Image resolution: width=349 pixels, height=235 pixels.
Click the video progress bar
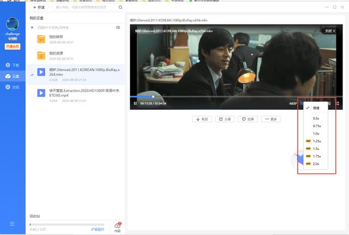coord(218,97)
